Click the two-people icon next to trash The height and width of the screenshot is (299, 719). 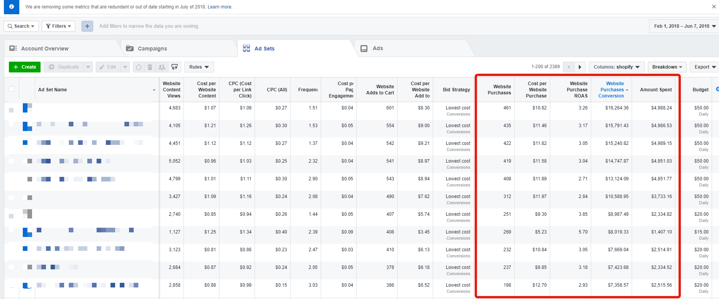click(x=162, y=67)
